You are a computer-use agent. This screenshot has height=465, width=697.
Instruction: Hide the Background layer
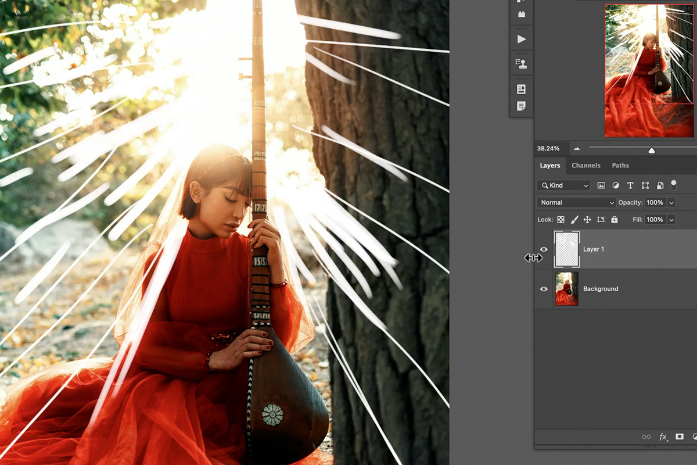[x=544, y=289]
